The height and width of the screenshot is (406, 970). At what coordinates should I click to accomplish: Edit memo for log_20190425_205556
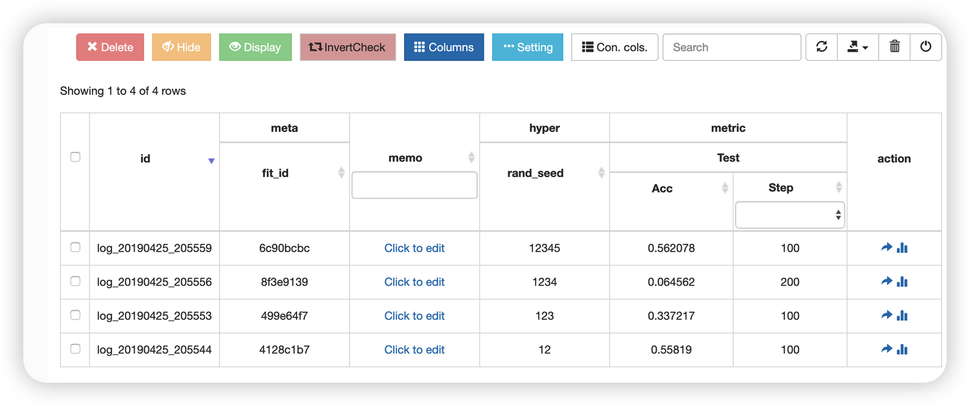[x=414, y=282]
